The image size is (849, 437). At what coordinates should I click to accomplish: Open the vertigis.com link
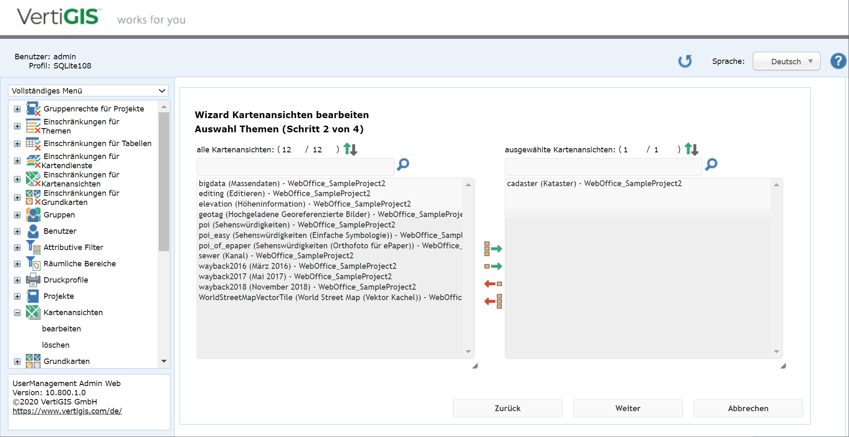(67, 411)
